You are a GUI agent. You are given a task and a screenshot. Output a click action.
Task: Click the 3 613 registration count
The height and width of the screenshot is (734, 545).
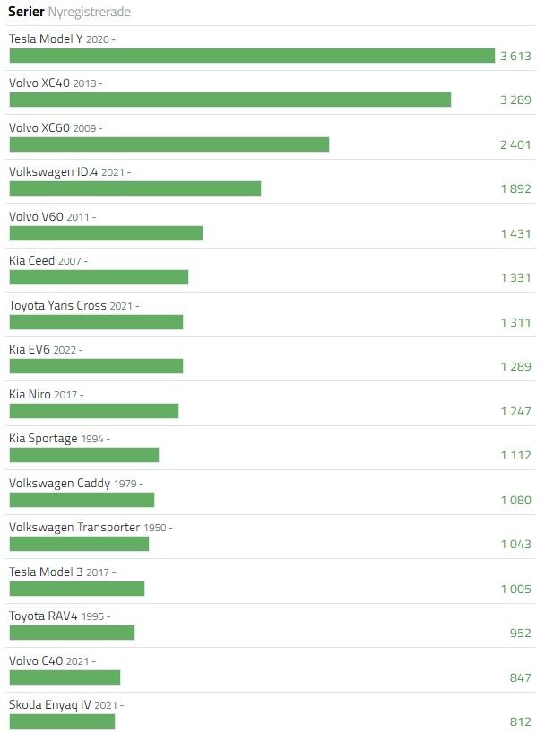pos(515,57)
